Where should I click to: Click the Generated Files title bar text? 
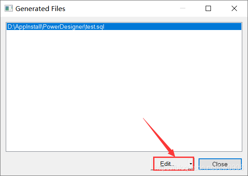point(40,9)
